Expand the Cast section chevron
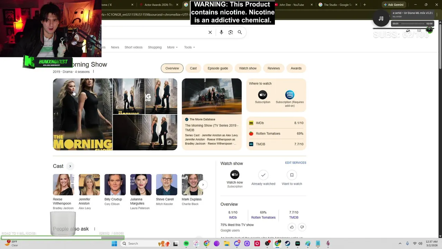442x249 pixels. (70, 166)
